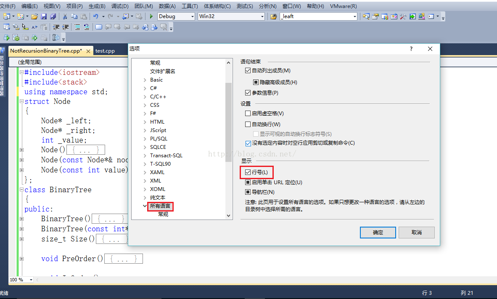Toggle the empty-line cut/copy (C) checkbox
This screenshot has height=299, width=497.
(248, 143)
